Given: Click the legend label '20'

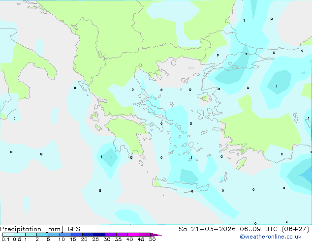Looking at the screenshot, I should tap(84, 239).
